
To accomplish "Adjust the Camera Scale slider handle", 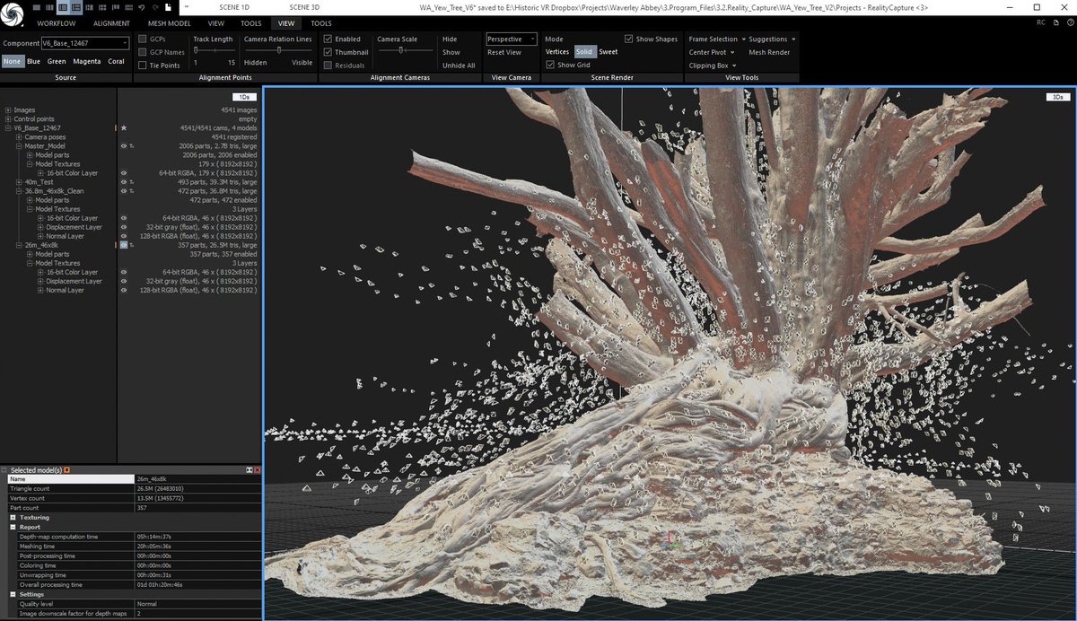I will click(x=401, y=51).
